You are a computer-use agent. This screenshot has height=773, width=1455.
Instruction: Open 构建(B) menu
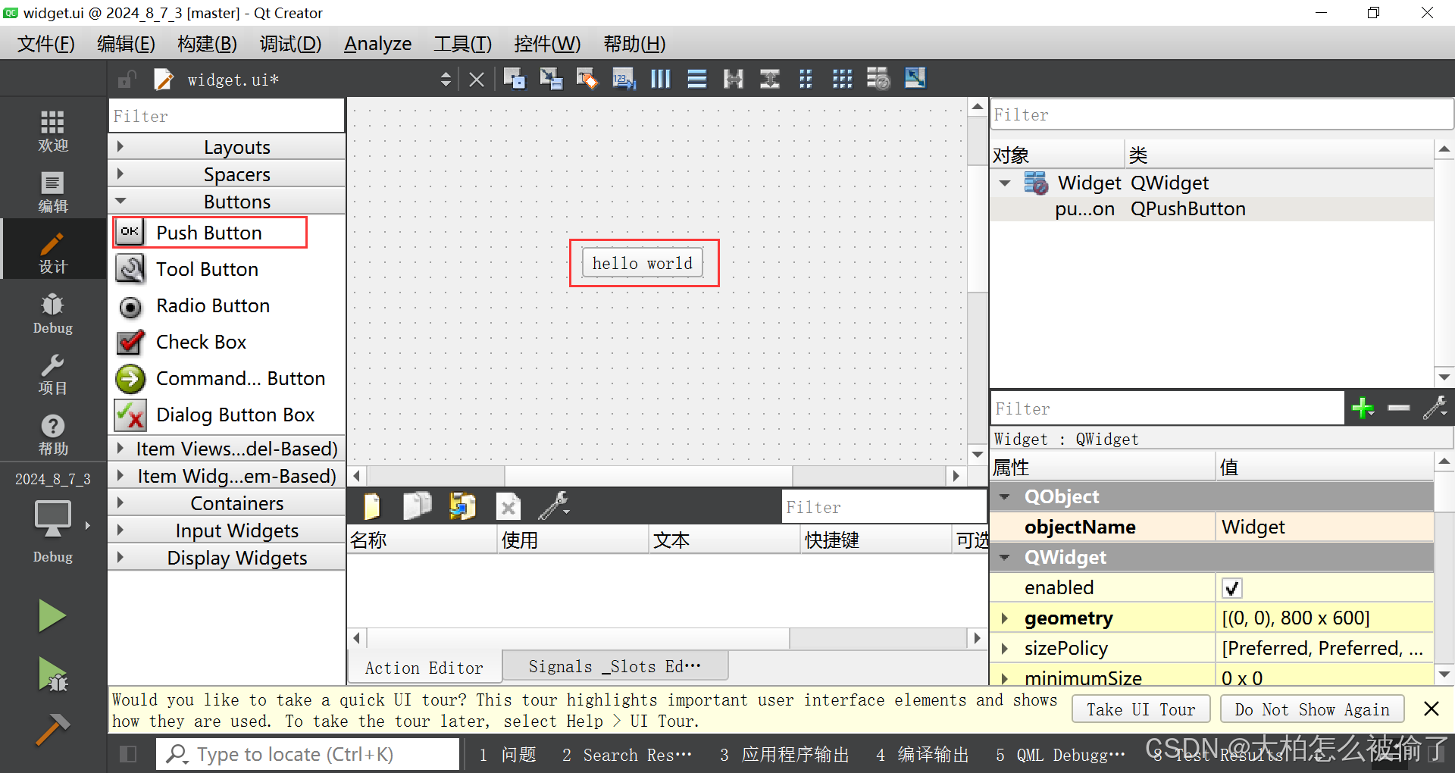[207, 44]
